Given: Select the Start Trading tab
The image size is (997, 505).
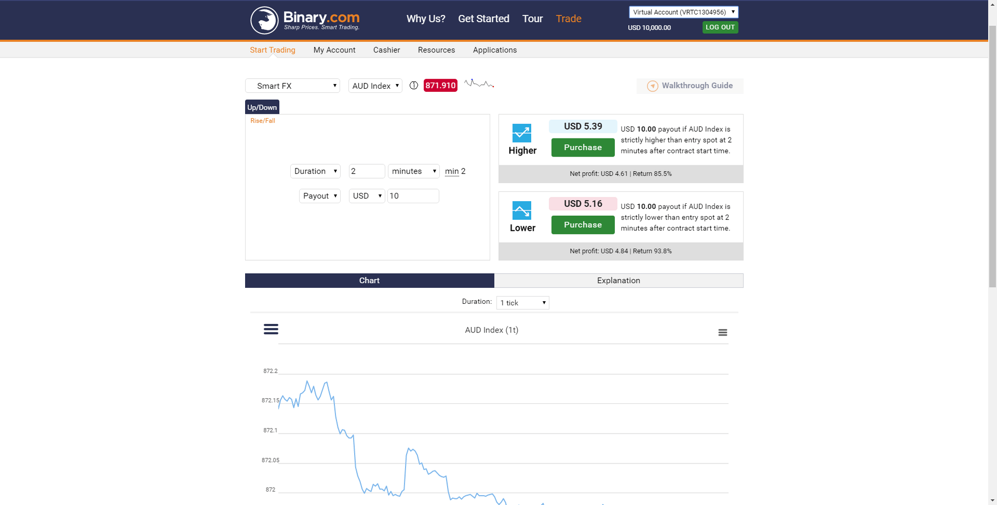Looking at the screenshot, I should (x=273, y=50).
